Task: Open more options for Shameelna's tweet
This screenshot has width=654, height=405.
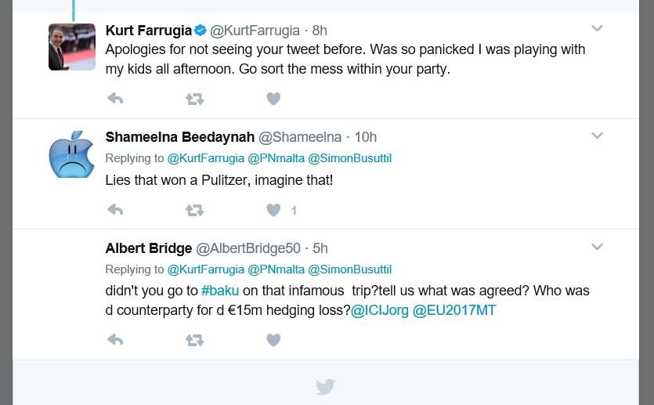Action: [598, 136]
